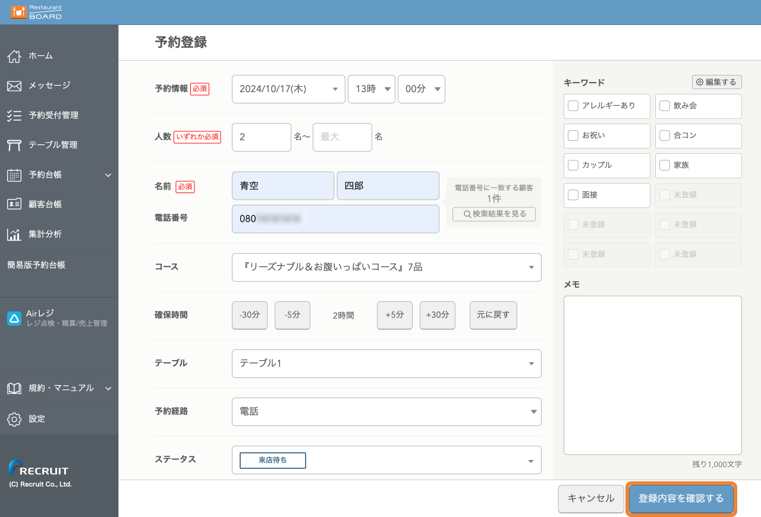The width and height of the screenshot is (761, 517).
Task: Click the 登録内容を確認する button
Action: 681,499
